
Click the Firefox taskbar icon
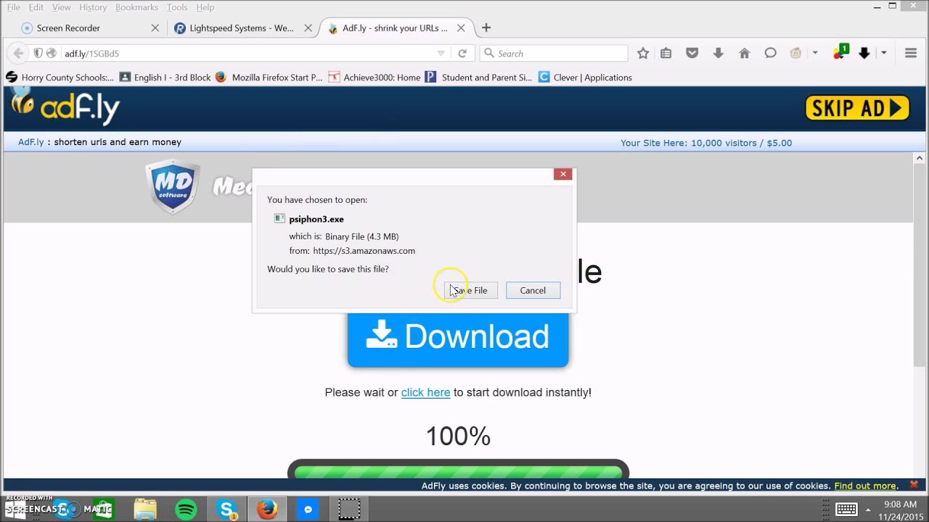pos(267,509)
